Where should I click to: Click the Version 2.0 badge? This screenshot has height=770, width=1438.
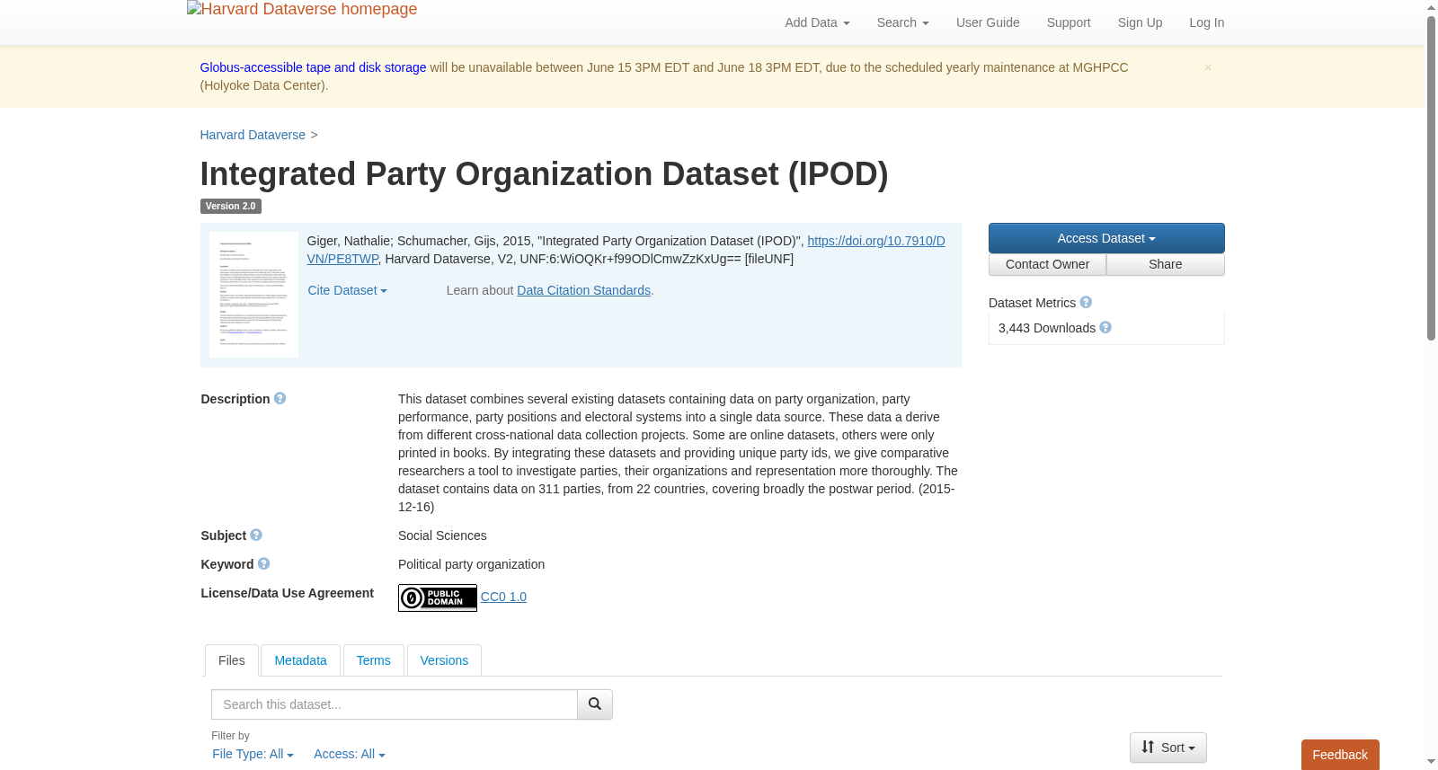(x=230, y=206)
